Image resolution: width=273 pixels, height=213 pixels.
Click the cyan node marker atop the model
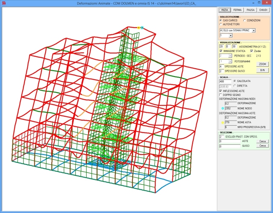[142, 28]
